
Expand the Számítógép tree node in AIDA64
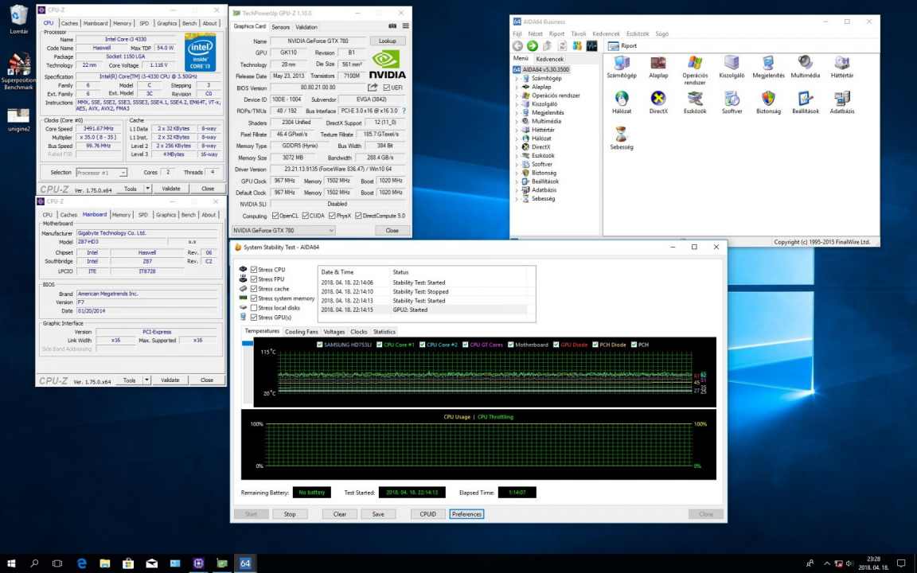517,78
